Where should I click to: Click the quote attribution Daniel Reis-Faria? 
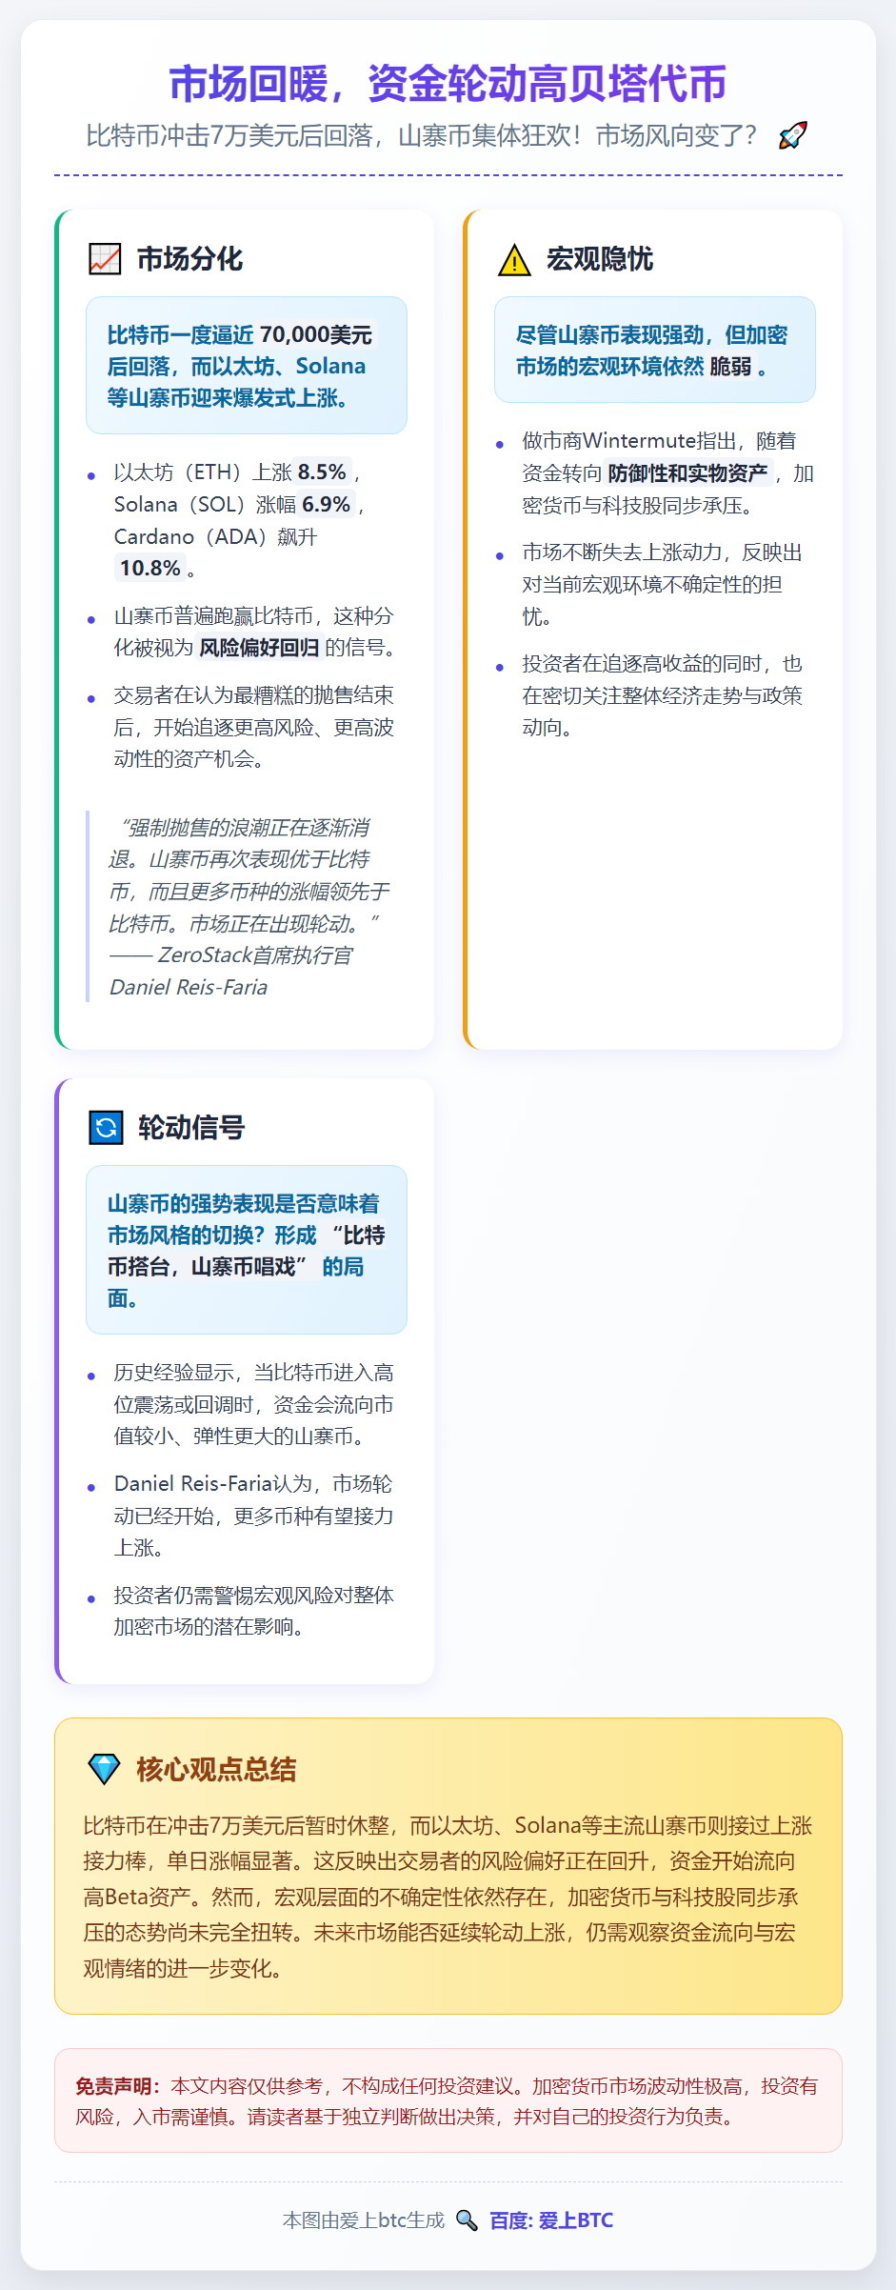pyautogui.click(x=189, y=988)
